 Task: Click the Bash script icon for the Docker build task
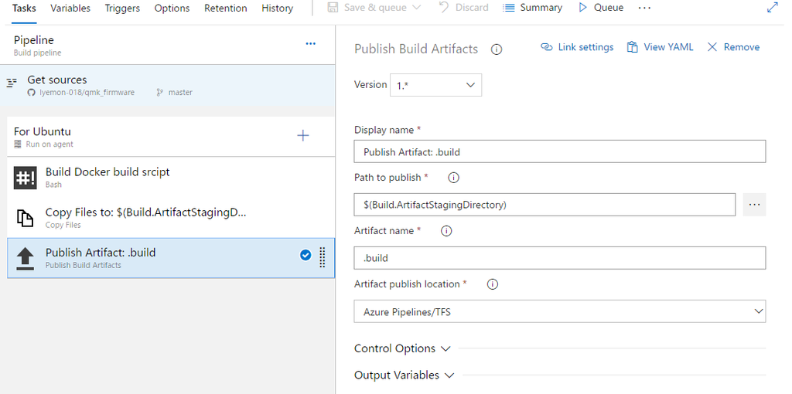click(x=25, y=178)
